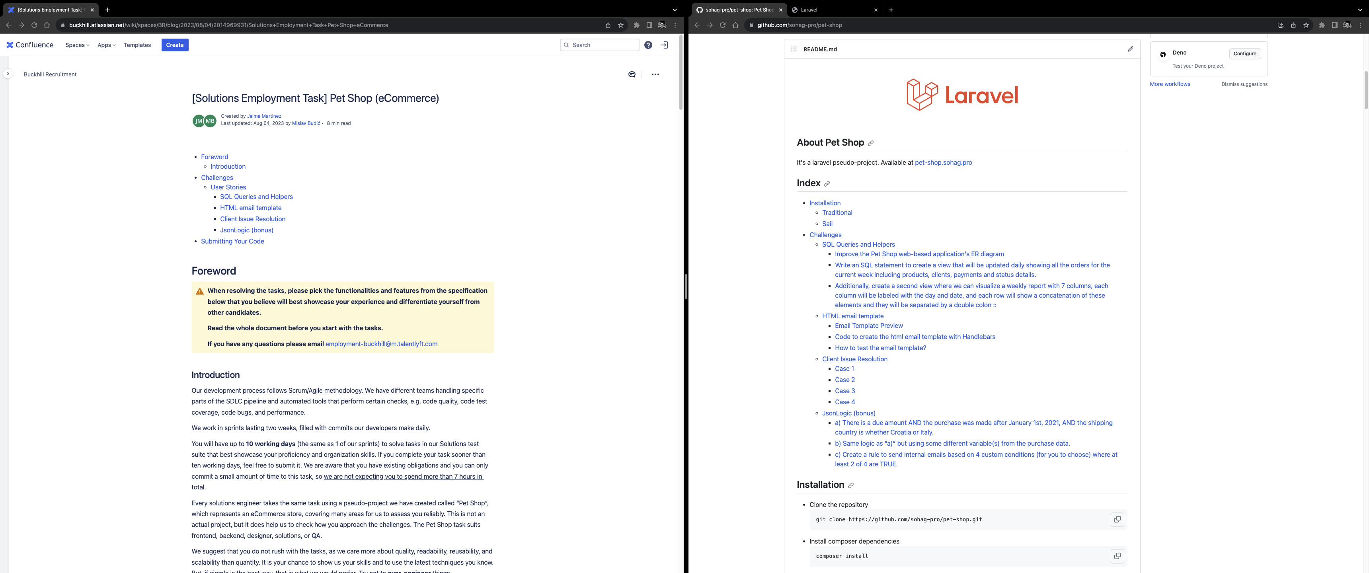Screen dimensions: 1369x573
Task: Copy the git clone command
Action: click(x=1117, y=519)
